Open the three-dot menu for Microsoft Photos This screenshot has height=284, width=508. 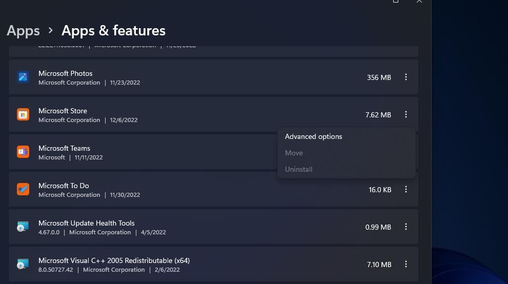point(405,77)
